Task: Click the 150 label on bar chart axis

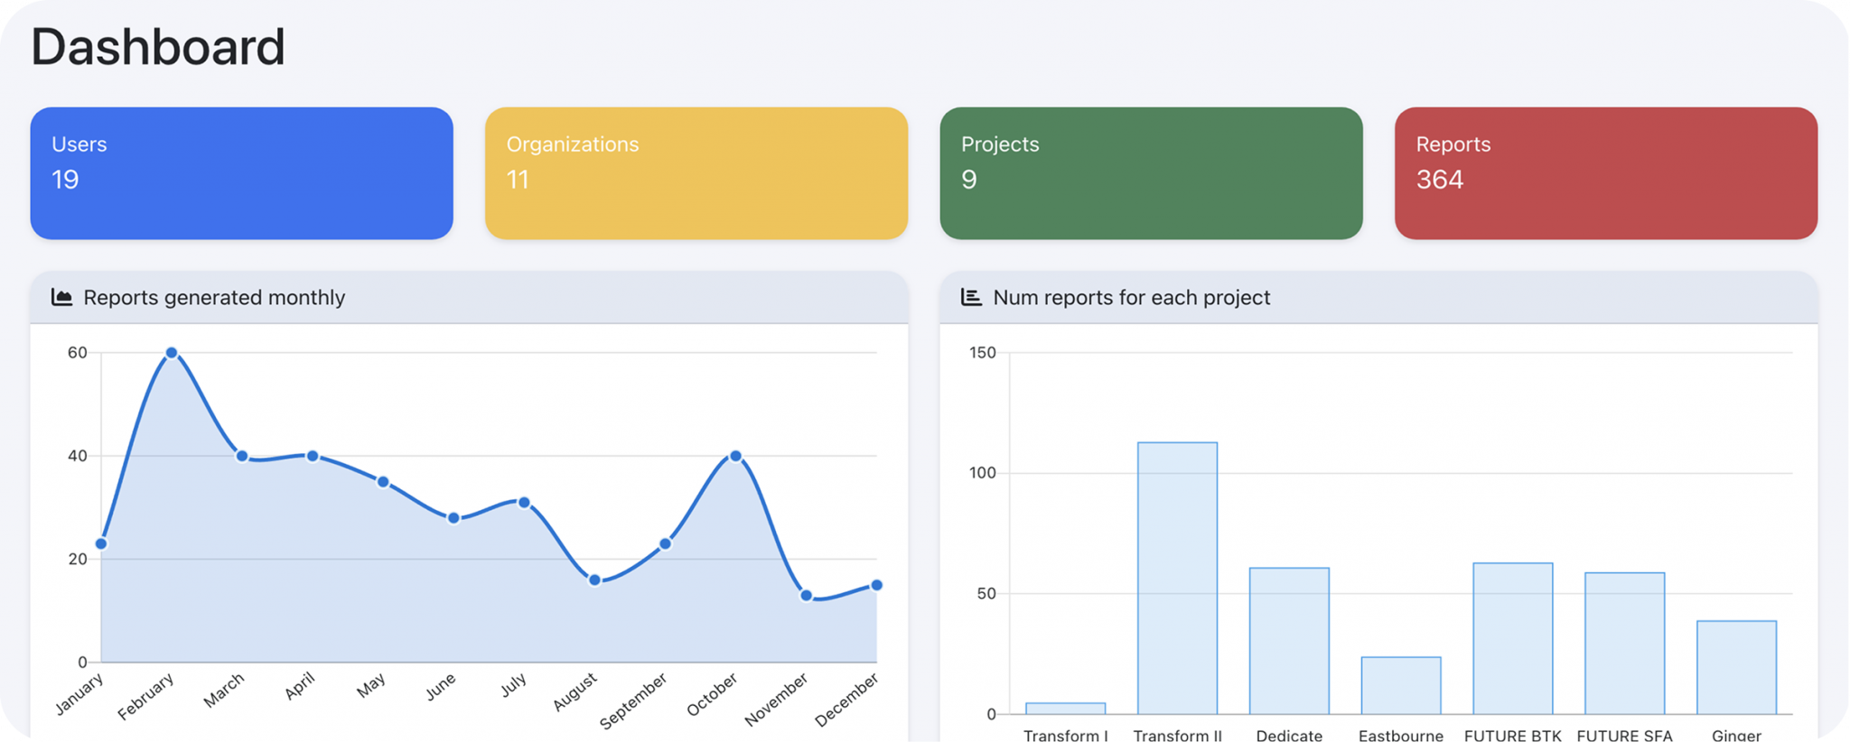Action: click(983, 353)
